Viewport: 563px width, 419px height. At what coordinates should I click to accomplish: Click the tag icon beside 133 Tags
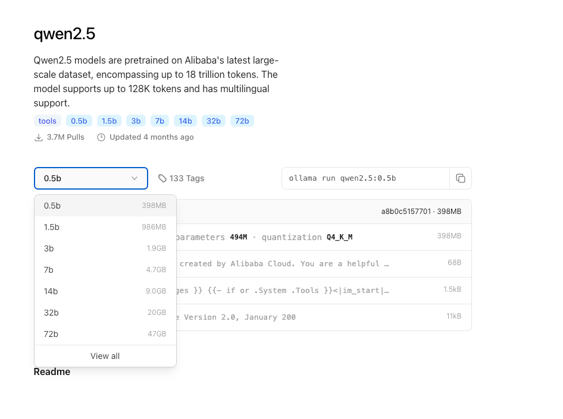pos(162,178)
